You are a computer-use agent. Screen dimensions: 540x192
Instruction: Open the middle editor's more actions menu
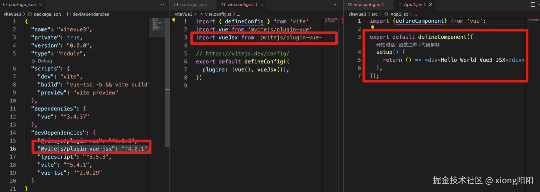[335, 5]
